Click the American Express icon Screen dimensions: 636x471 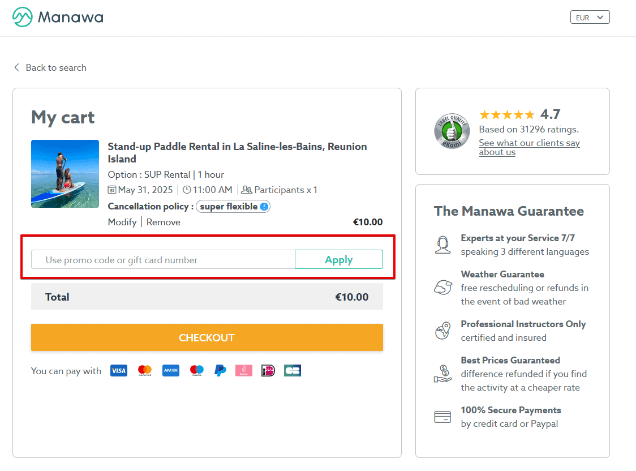[171, 371]
